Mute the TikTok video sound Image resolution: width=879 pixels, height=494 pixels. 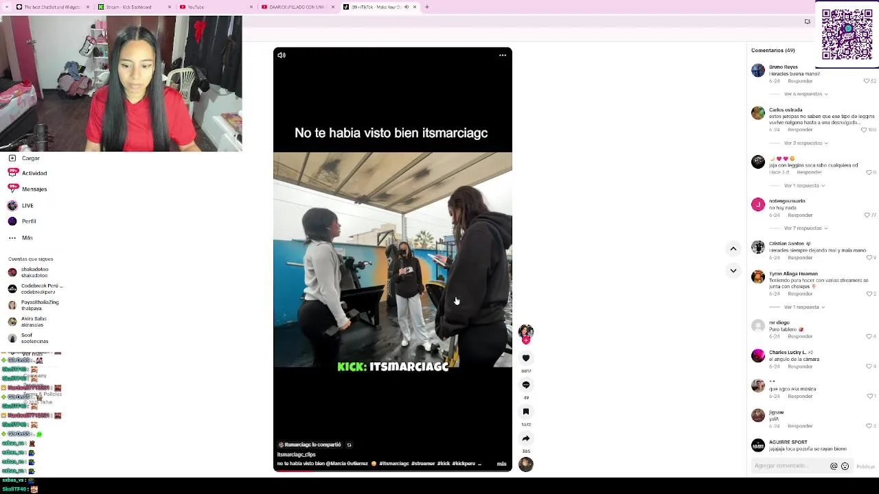(282, 56)
